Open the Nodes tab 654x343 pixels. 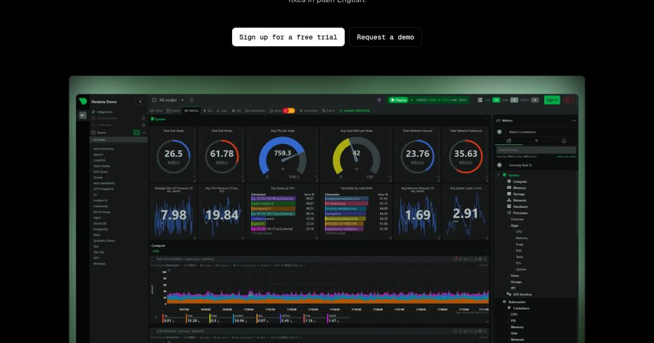(x=173, y=111)
